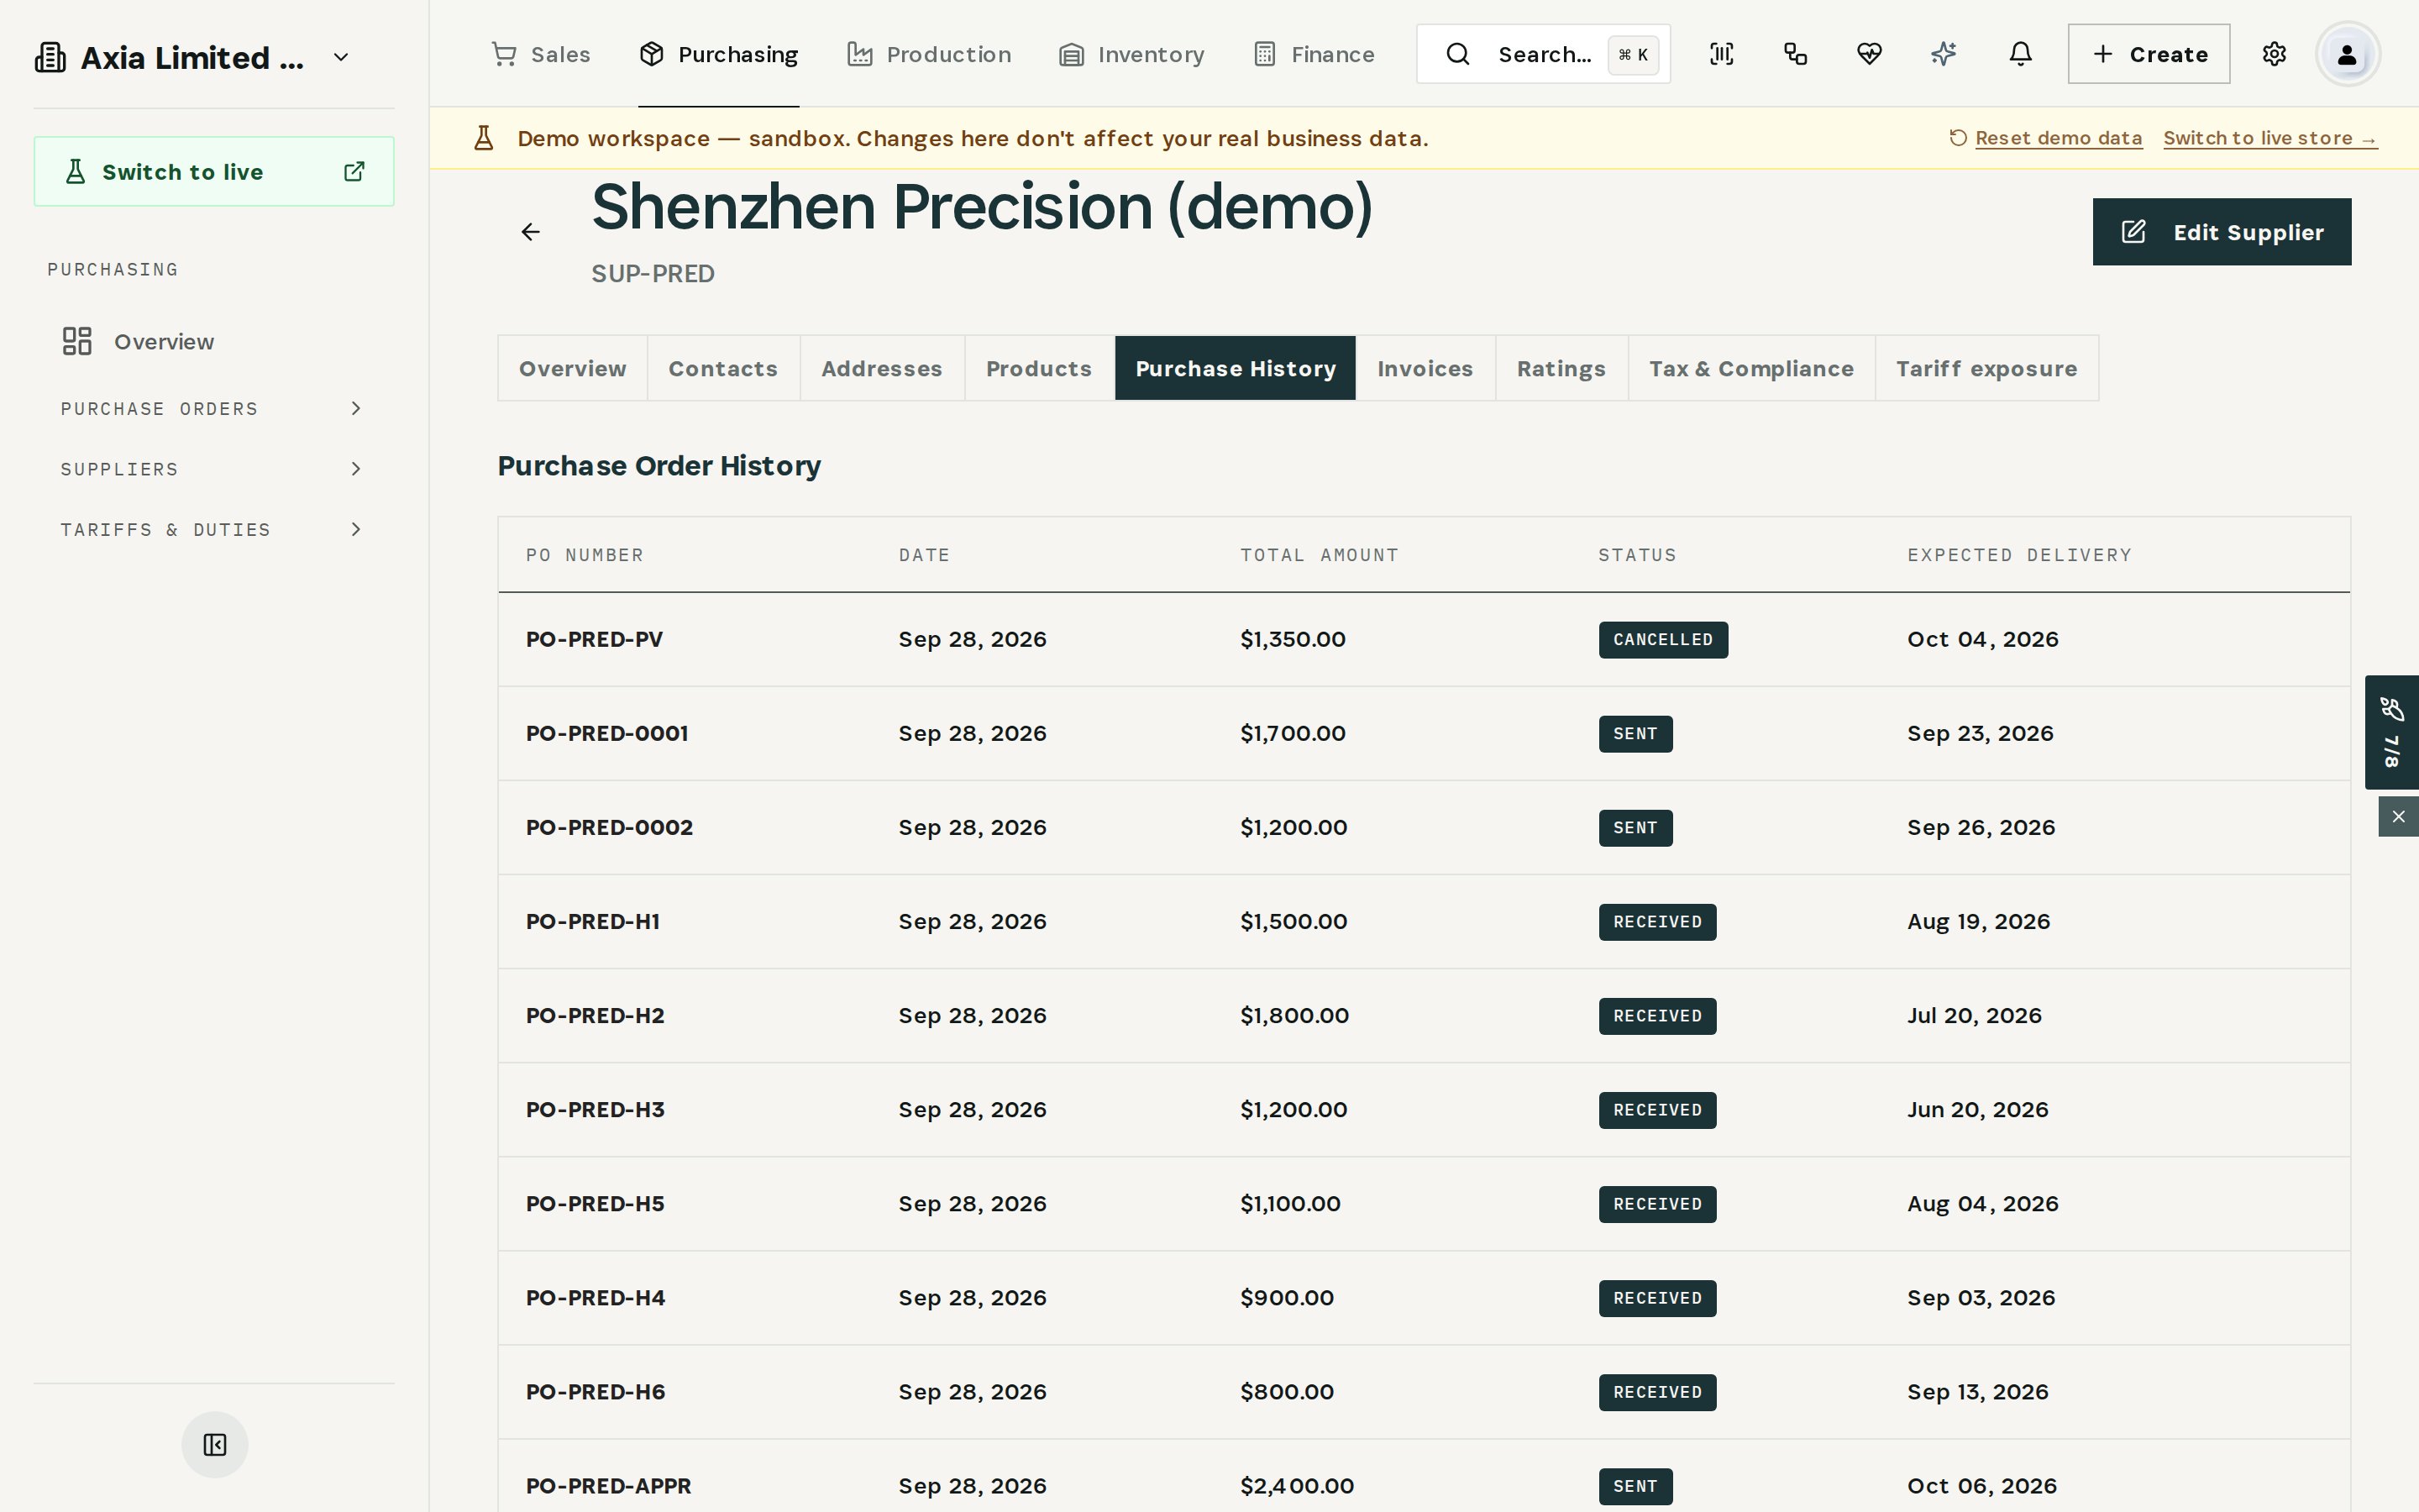This screenshot has width=2419, height=1512.
Task: Open the workflow connections icon
Action: pos(1795,54)
